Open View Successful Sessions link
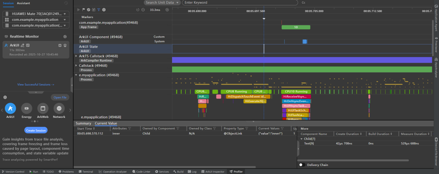The image size is (439, 174). (36, 85)
